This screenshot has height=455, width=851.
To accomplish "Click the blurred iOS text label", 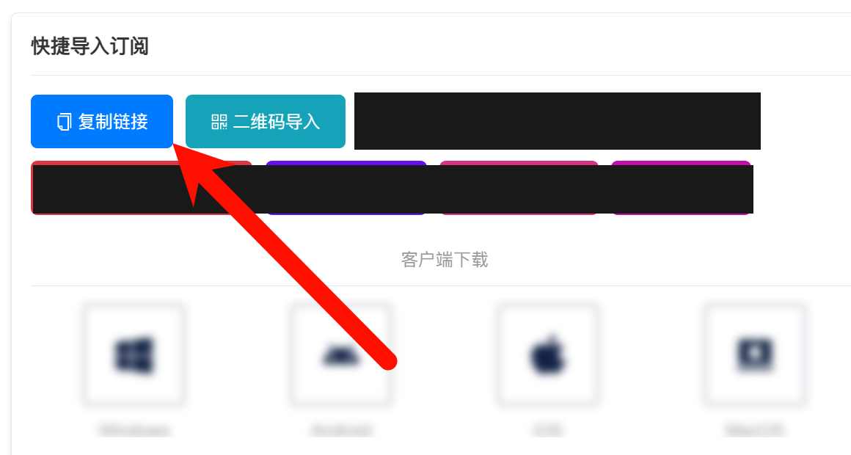I will coord(547,430).
